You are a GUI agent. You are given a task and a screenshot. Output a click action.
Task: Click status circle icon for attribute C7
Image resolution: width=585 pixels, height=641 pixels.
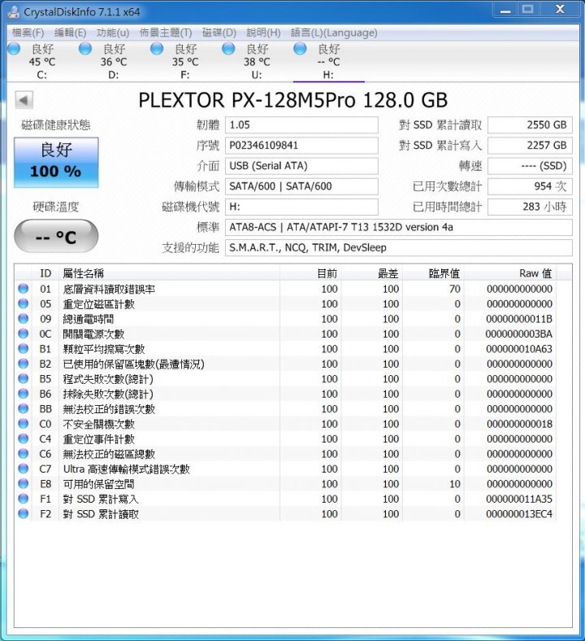pyautogui.click(x=24, y=469)
